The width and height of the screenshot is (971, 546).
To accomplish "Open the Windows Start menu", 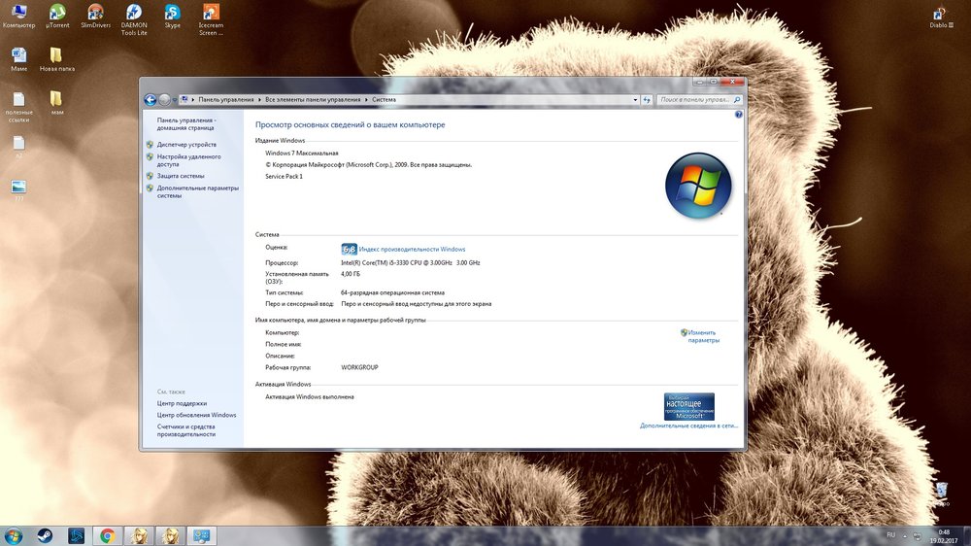I will pos(14,535).
